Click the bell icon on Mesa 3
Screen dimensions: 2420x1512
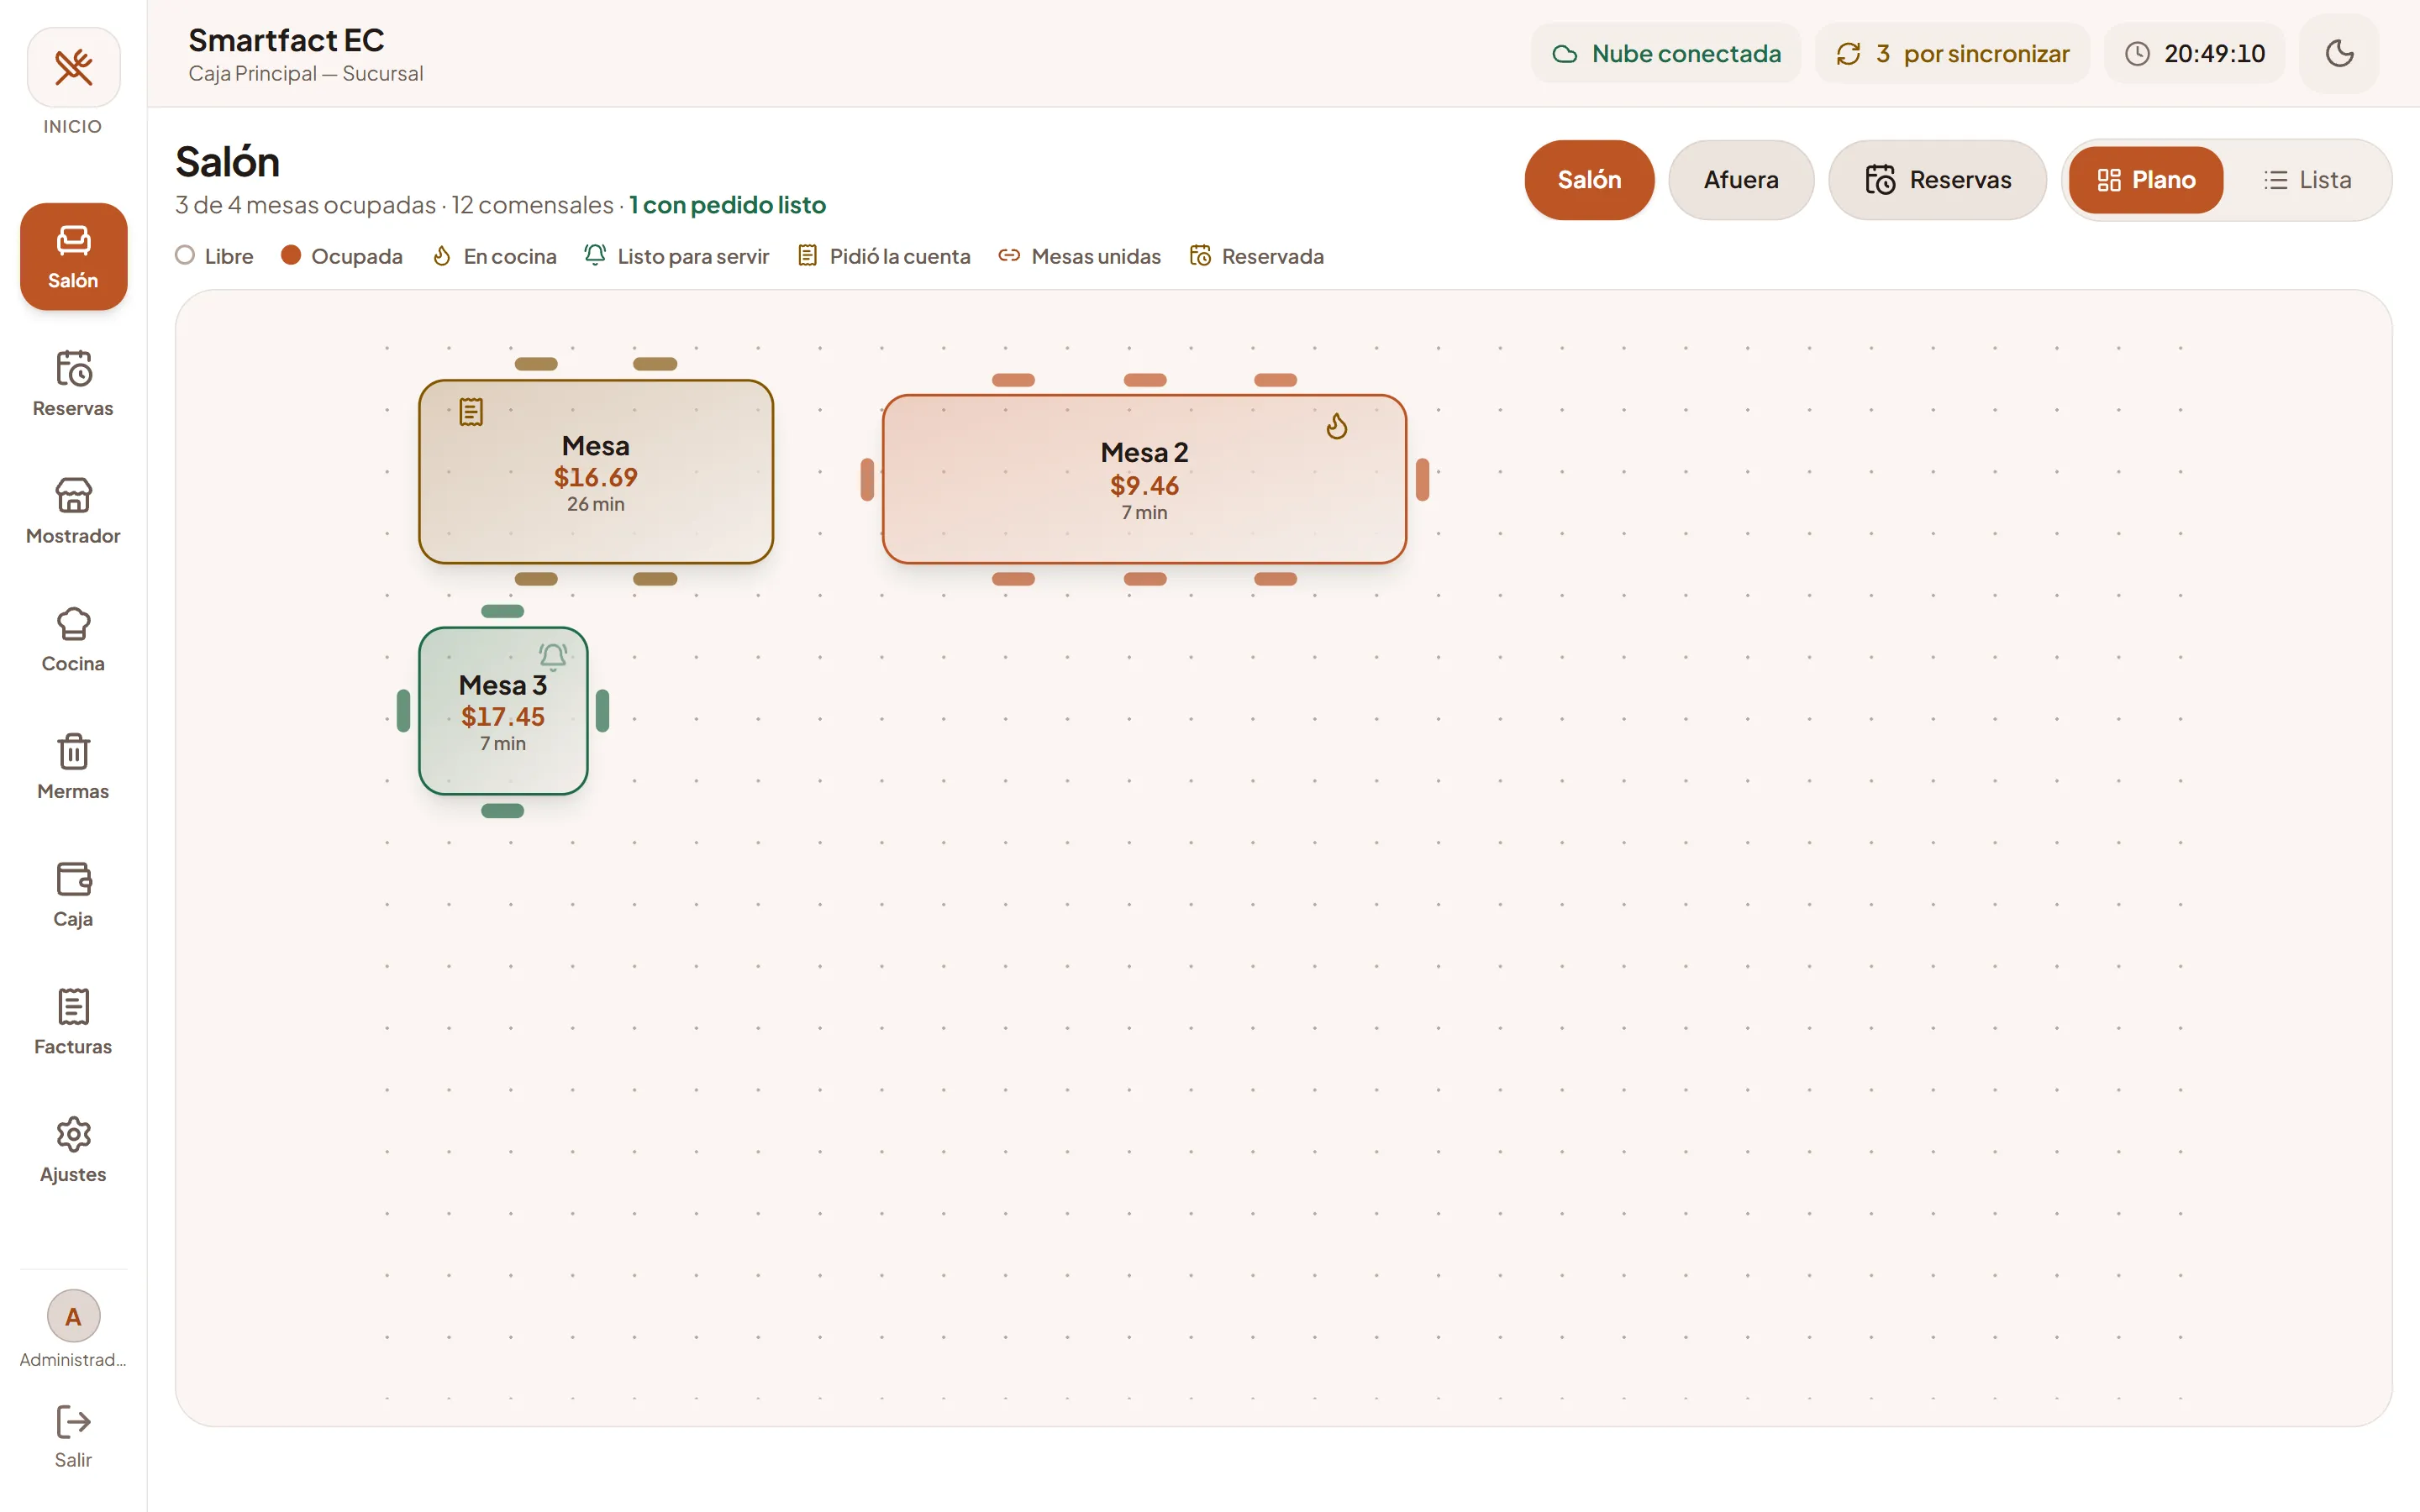553,656
